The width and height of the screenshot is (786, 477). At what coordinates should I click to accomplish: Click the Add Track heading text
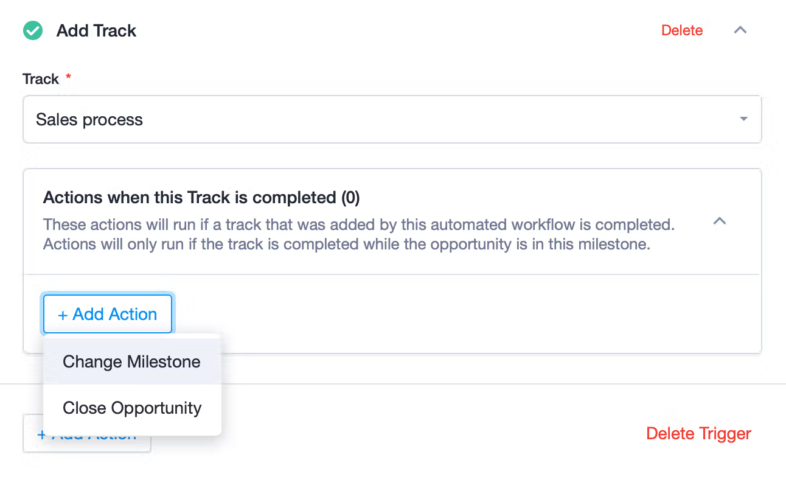click(96, 30)
